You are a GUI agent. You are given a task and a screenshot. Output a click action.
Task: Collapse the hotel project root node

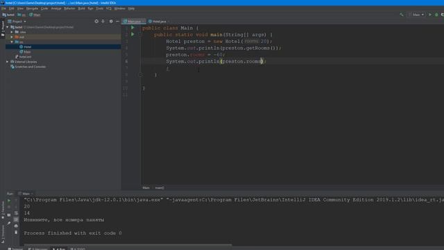(x=8, y=27)
